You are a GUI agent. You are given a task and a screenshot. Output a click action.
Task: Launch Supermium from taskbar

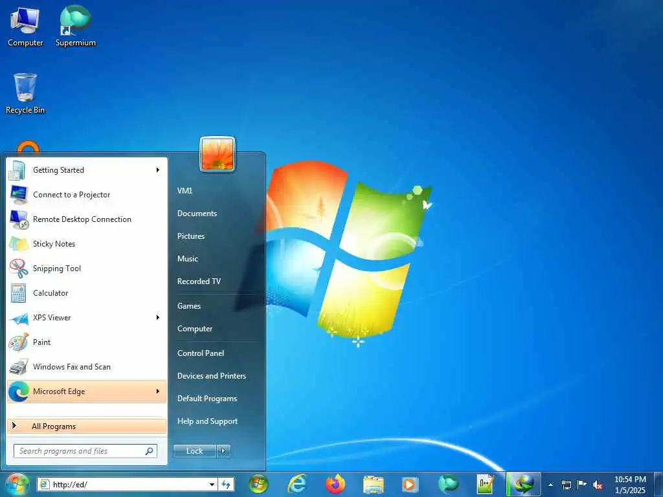click(448, 484)
